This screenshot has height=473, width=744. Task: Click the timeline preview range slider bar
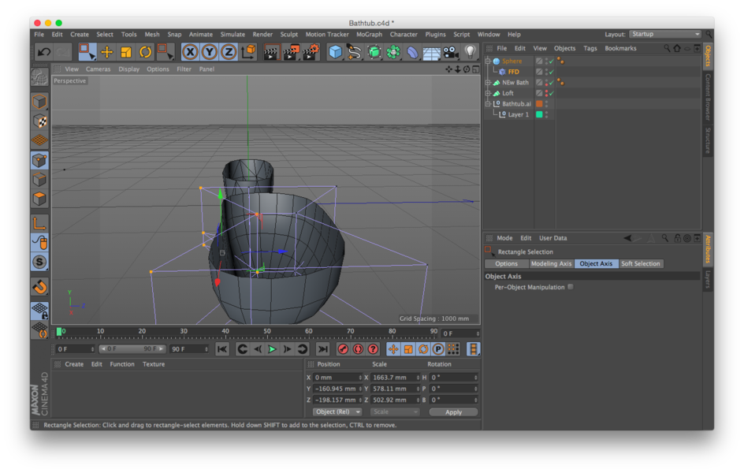132,348
